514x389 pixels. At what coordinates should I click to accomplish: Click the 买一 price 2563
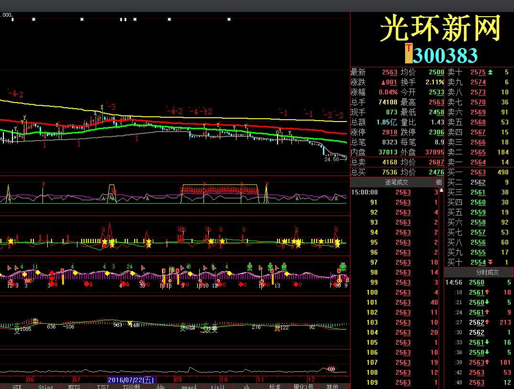(478, 172)
